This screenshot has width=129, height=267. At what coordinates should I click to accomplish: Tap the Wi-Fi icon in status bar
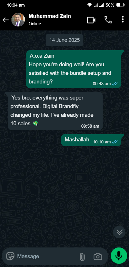pos(89,5)
